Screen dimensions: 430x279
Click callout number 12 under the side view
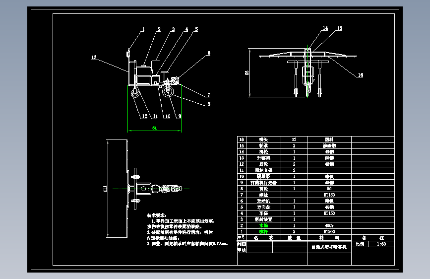(x=144, y=116)
